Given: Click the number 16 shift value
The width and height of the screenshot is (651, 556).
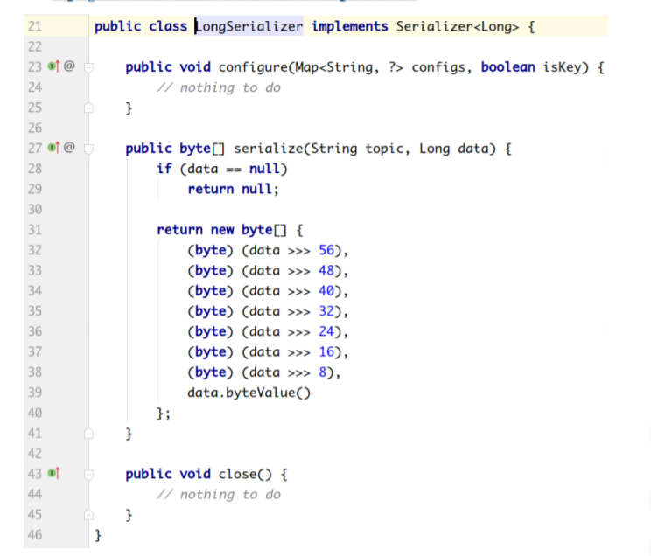Looking at the screenshot, I should point(326,351).
